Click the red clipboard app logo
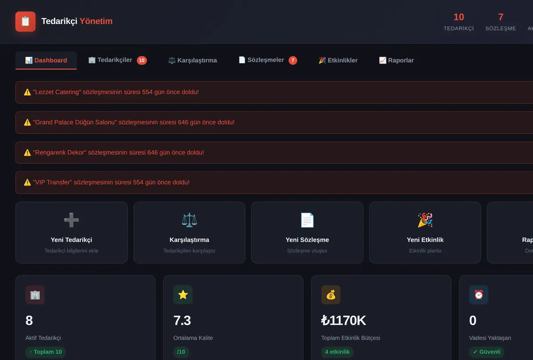 pos(25,21)
